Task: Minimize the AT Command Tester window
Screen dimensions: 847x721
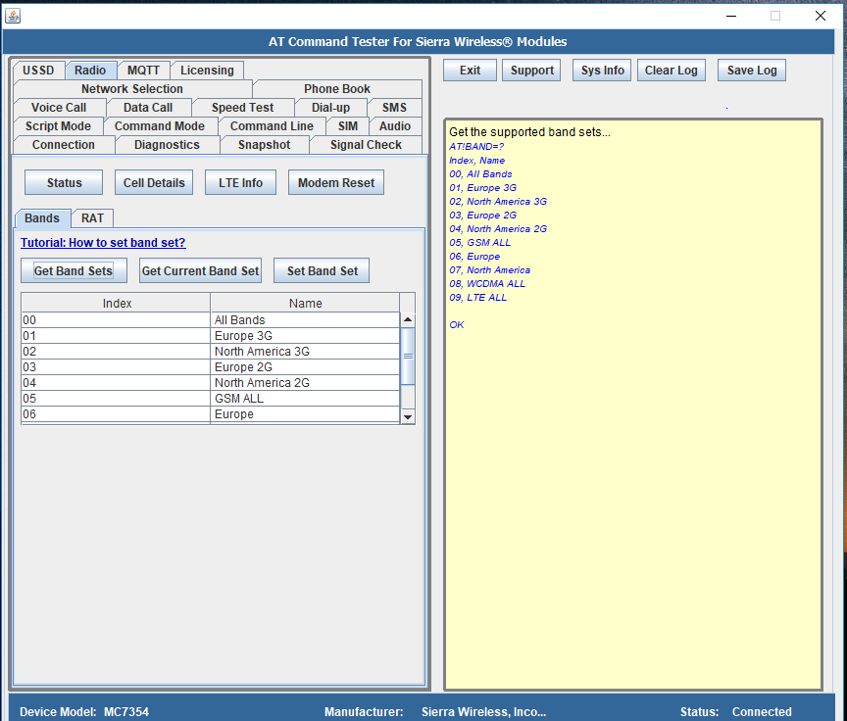Action: point(731,16)
